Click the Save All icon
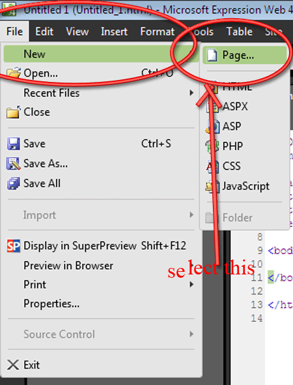 pos(13,183)
